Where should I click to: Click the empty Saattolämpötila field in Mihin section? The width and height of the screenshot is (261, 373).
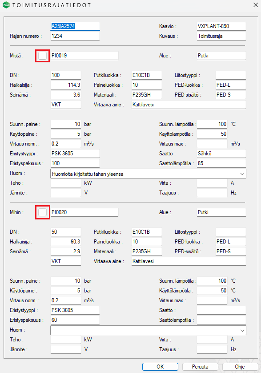(x=221, y=320)
